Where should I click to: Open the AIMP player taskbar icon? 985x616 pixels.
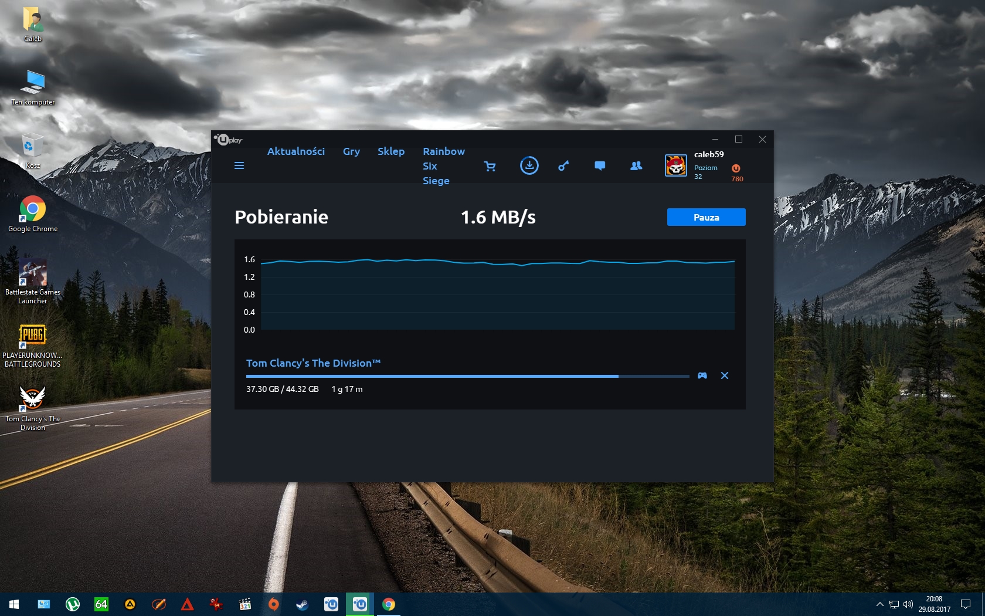pyautogui.click(x=130, y=604)
